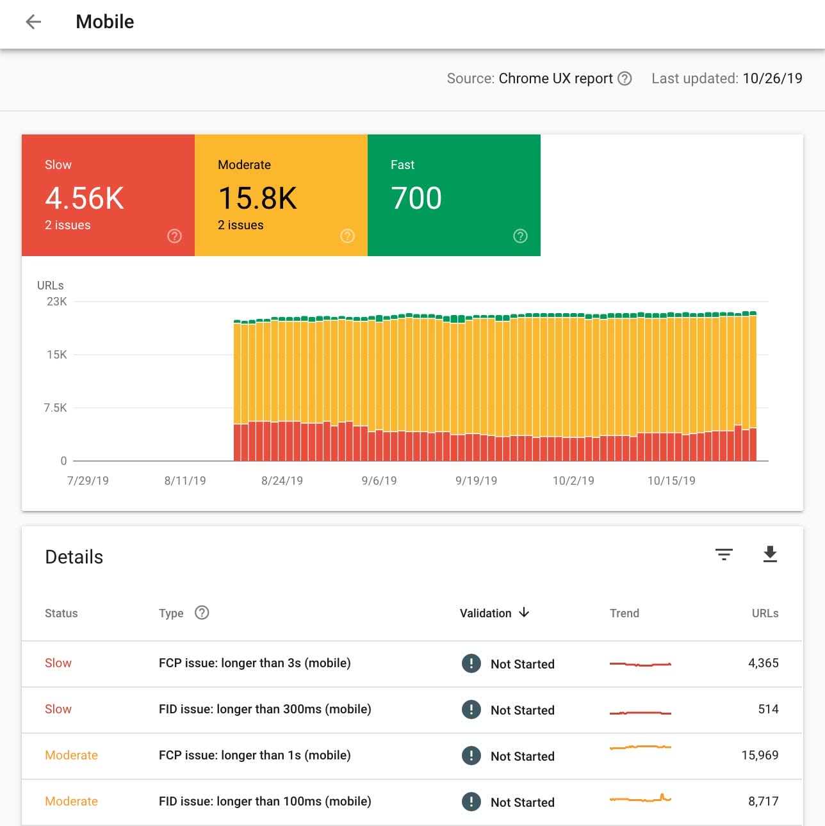
Task: Click help icon in Slow card
Action: pos(174,236)
